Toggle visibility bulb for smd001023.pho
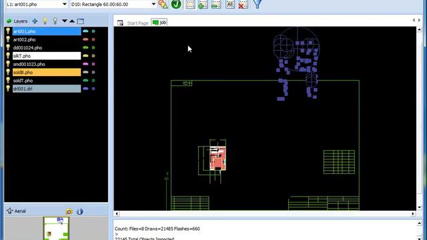 8,64
